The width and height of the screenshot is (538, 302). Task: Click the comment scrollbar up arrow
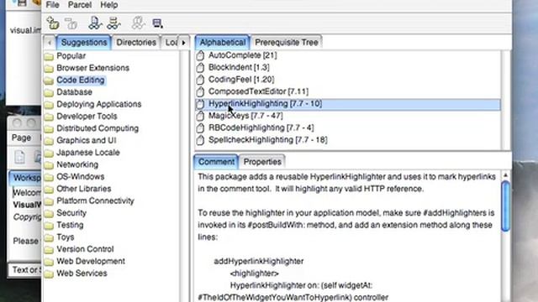(505, 175)
